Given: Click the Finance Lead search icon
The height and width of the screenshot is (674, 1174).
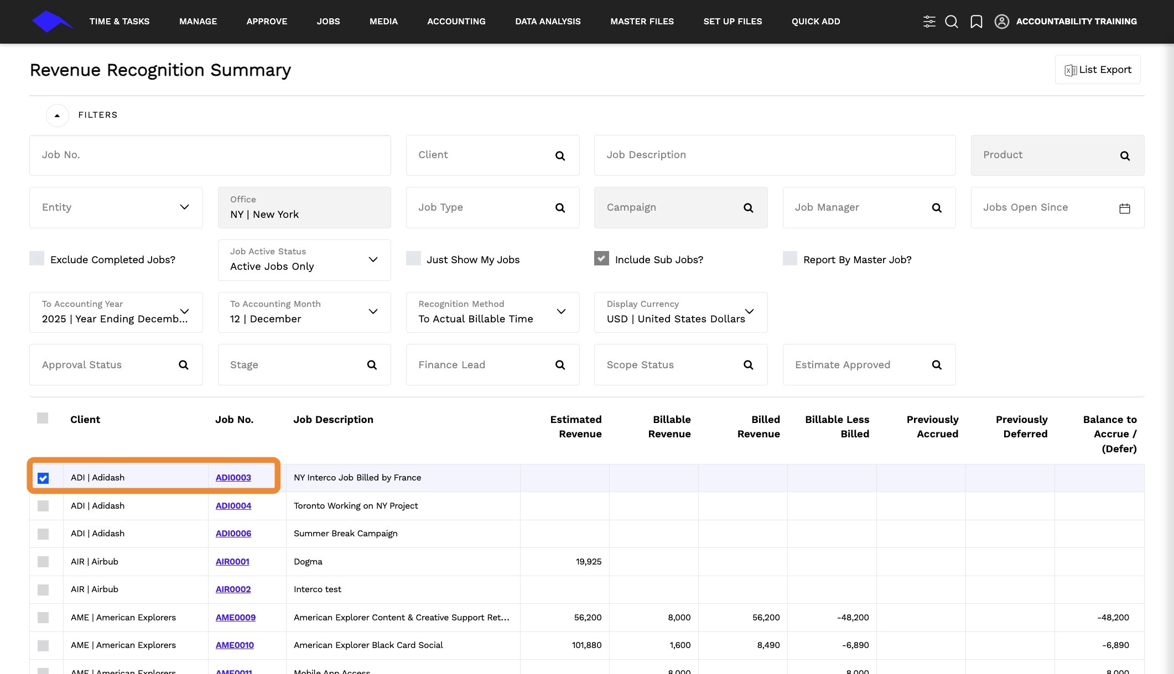Looking at the screenshot, I should [560, 365].
